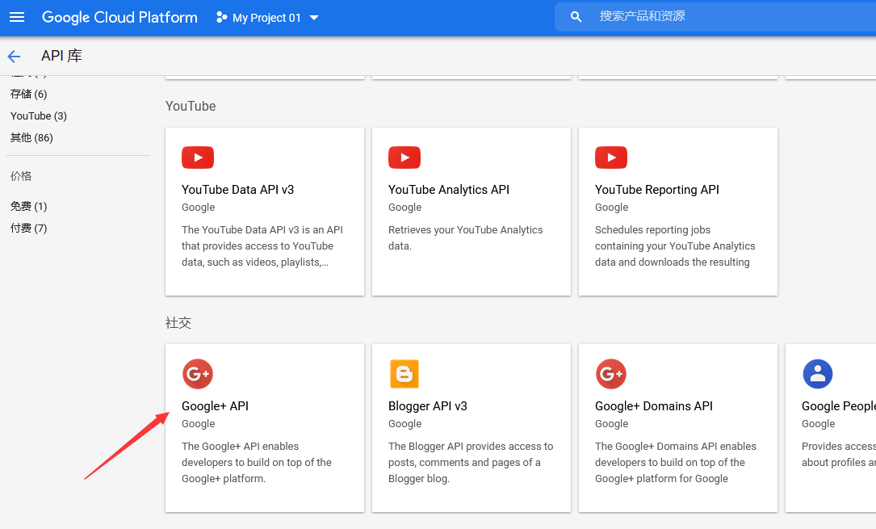
Task: Click the Google Cloud Platform logo text
Action: [x=119, y=17]
